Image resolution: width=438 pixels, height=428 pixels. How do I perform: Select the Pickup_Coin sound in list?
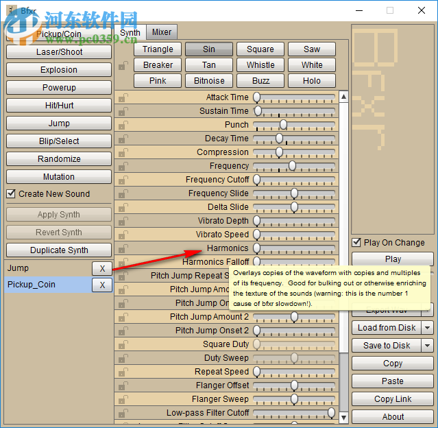[48, 285]
